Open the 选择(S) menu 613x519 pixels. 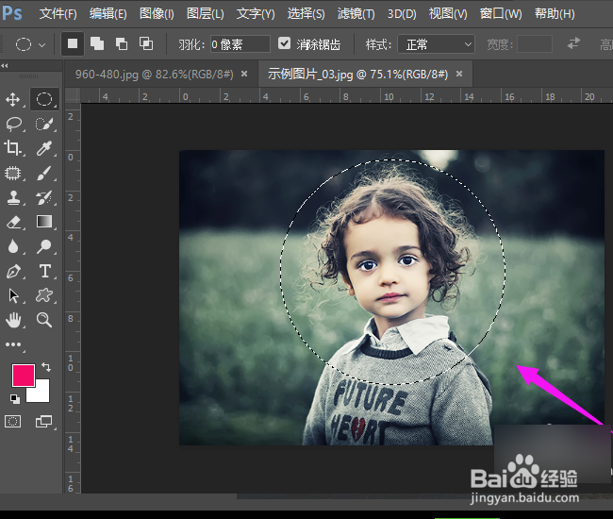coord(306,14)
